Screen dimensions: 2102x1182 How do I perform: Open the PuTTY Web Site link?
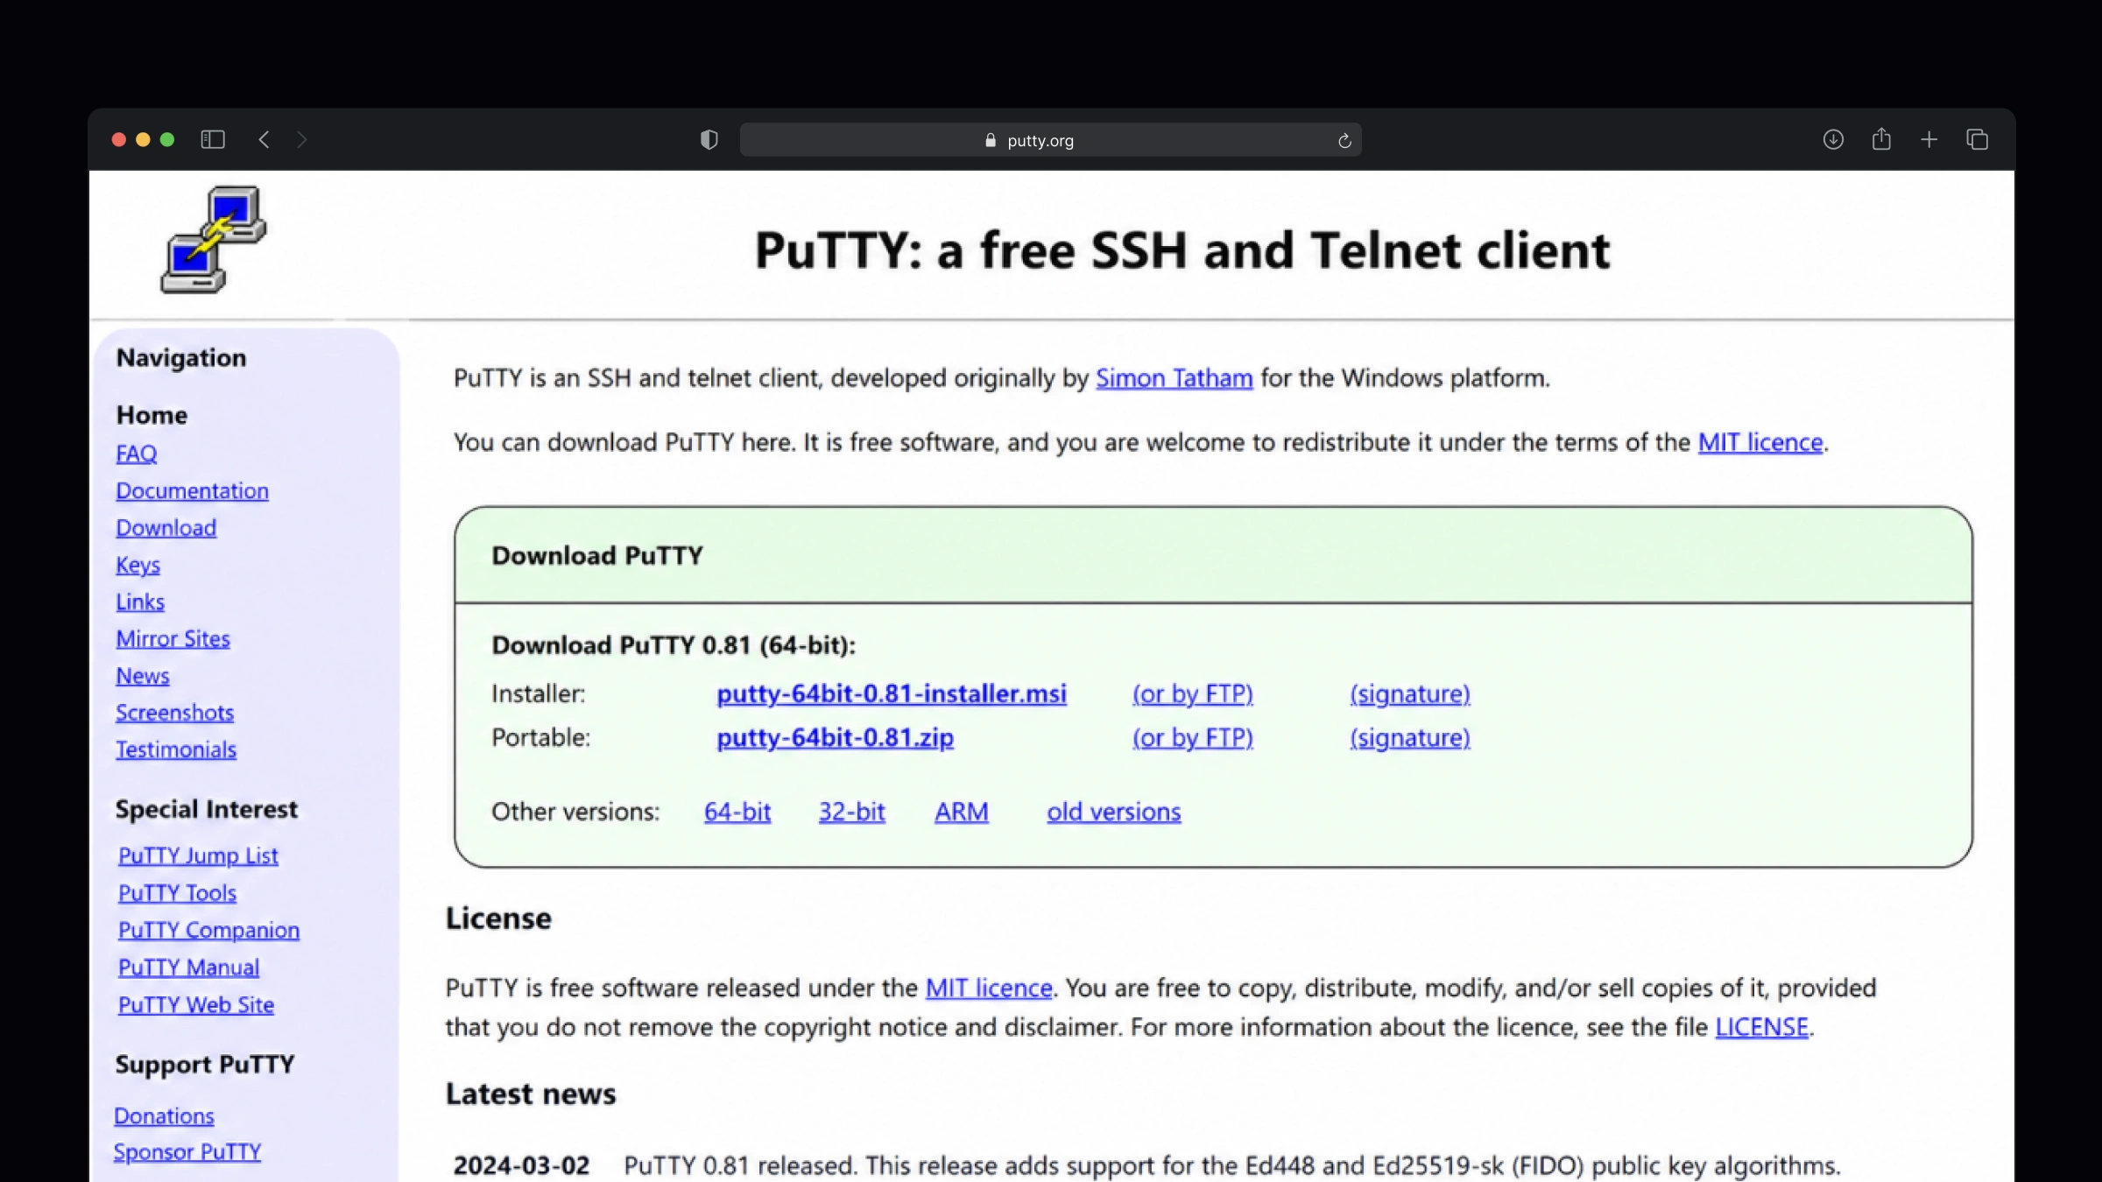pyautogui.click(x=196, y=1004)
